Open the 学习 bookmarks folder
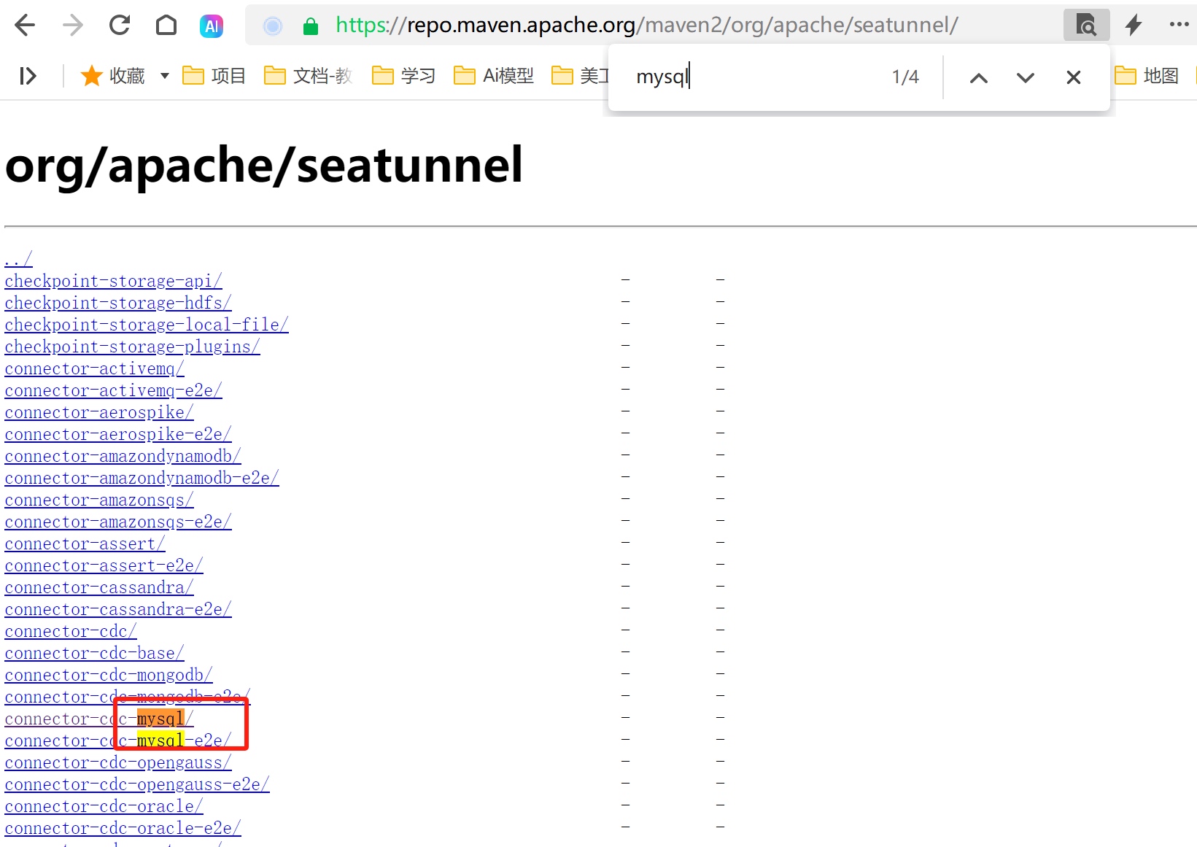The height and width of the screenshot is (847, 1197). pyautogui.click(x=403, y=75)
